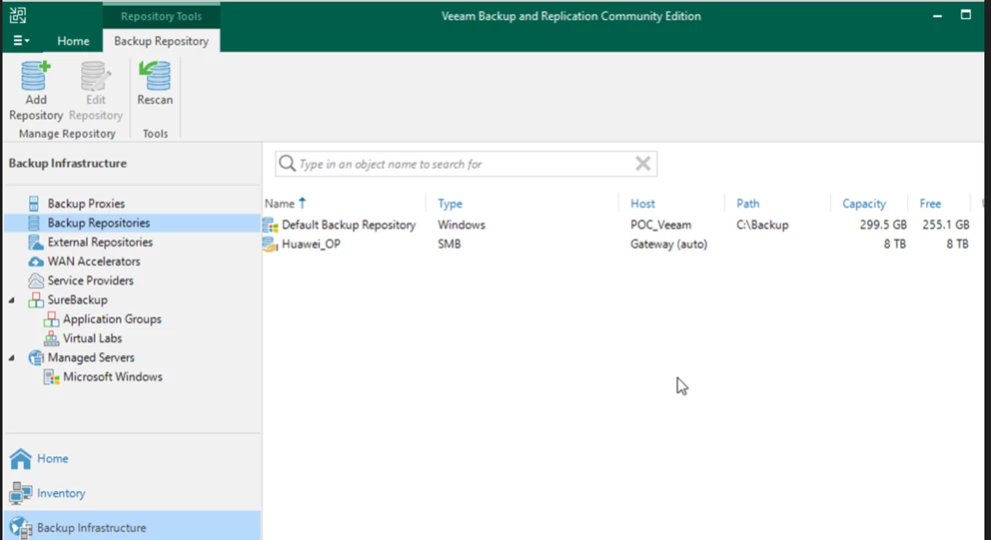Image resolution: width=991 pixels, height=540 pixels.
Task: Click the search magnifier icon
Action: tap(287, 164)
